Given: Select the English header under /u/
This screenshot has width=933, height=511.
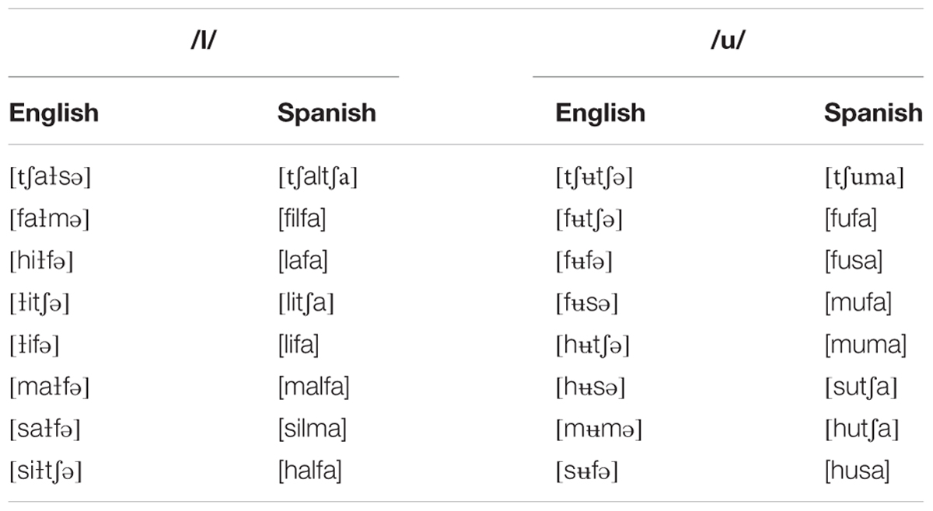Looking at the screenshot, I should tap(600, 113).
